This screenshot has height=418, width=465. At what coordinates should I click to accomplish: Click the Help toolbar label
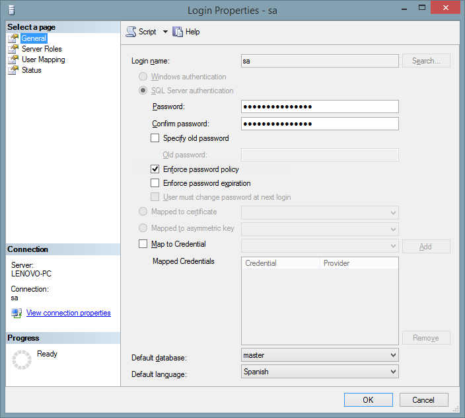pos(192,32)
